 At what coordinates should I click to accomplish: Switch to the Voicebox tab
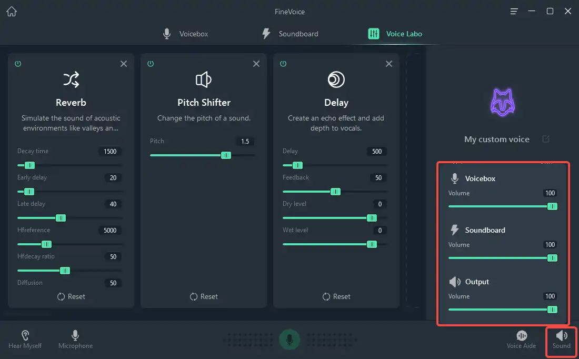point(185,34)
